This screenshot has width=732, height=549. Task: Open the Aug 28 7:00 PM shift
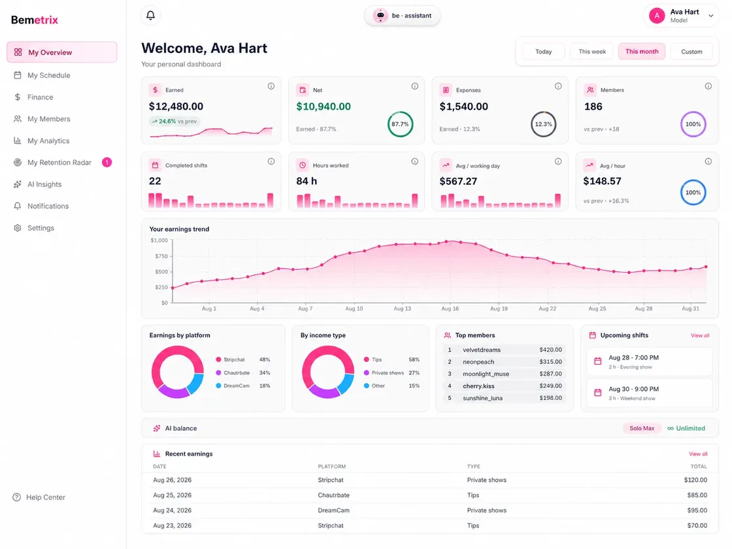(x=650, y=361)
